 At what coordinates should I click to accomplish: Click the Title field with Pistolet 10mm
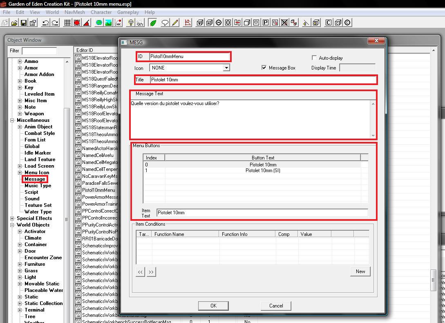(263, 80)
